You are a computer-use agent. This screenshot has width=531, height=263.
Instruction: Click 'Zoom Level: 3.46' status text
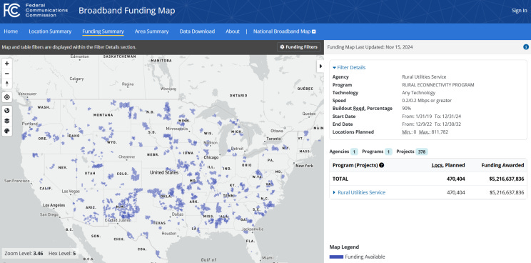24,254
